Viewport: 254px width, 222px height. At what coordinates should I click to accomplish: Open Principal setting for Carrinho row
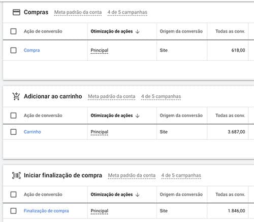point(100,132)
